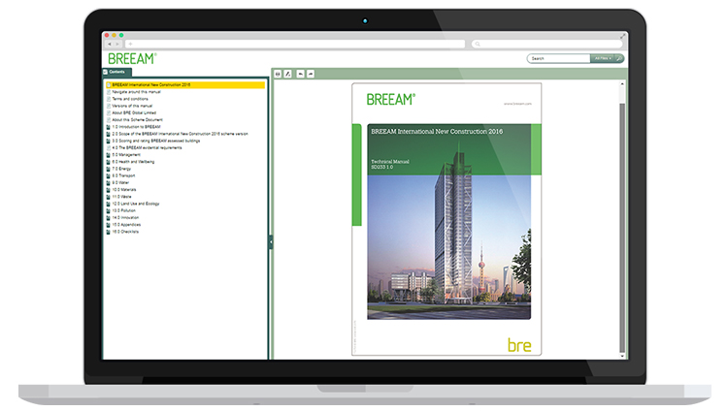
Task: Expand 9.0 Water book icon
Action: 109,182
